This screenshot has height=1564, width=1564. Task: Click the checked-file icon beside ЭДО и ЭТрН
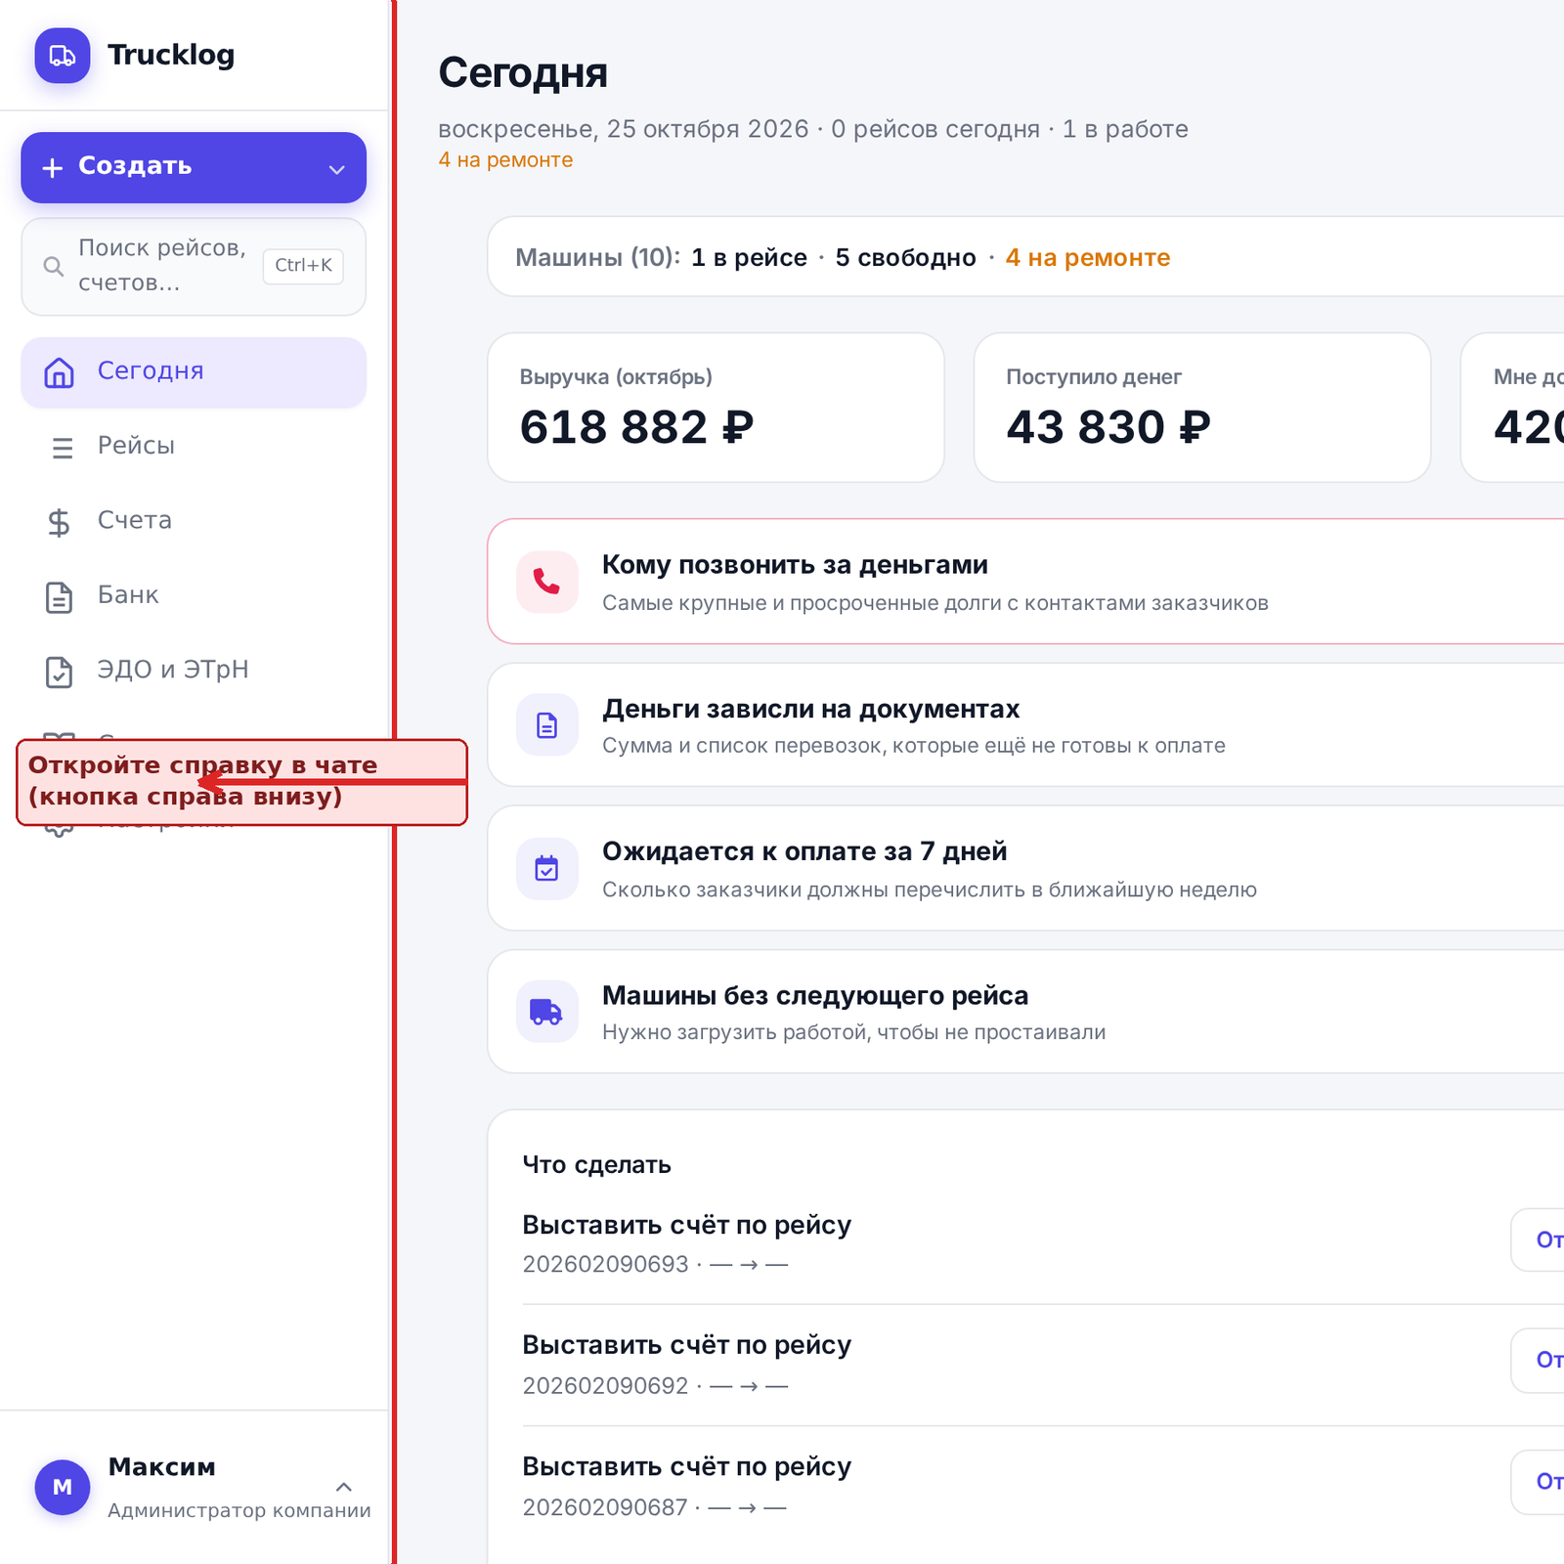pos(60,673)
